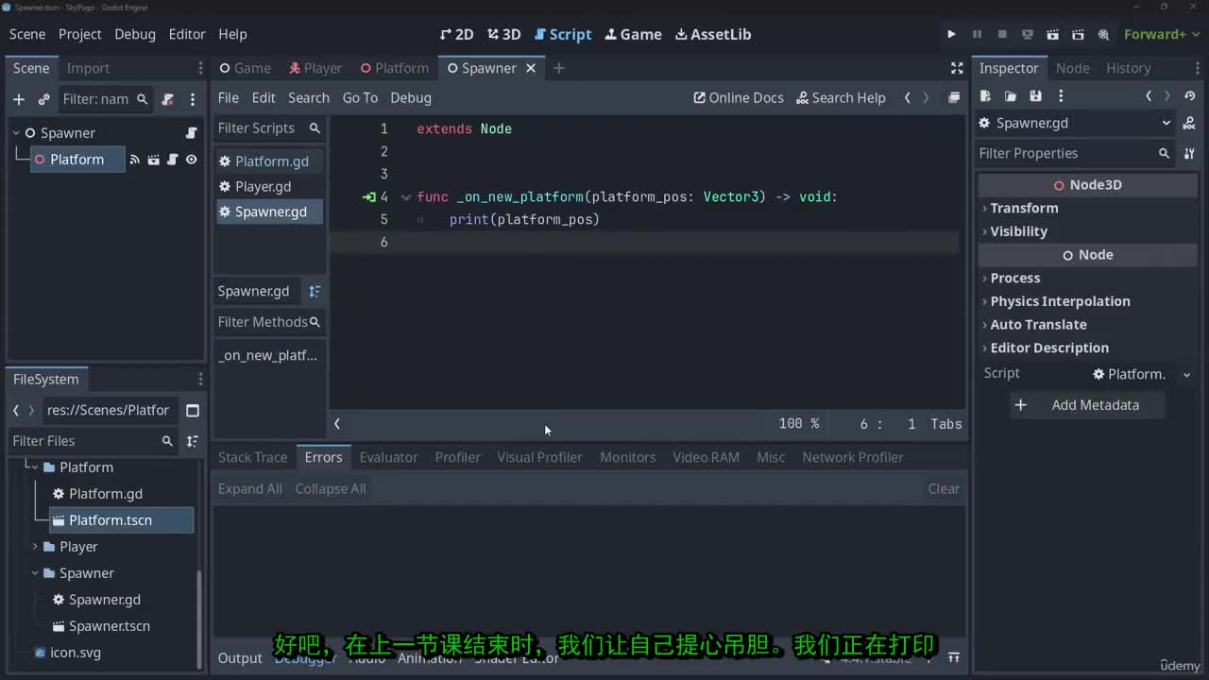1209x680 pixels.
Task: Toggle alphabetical sorting of methods
Action: point(315,291)
